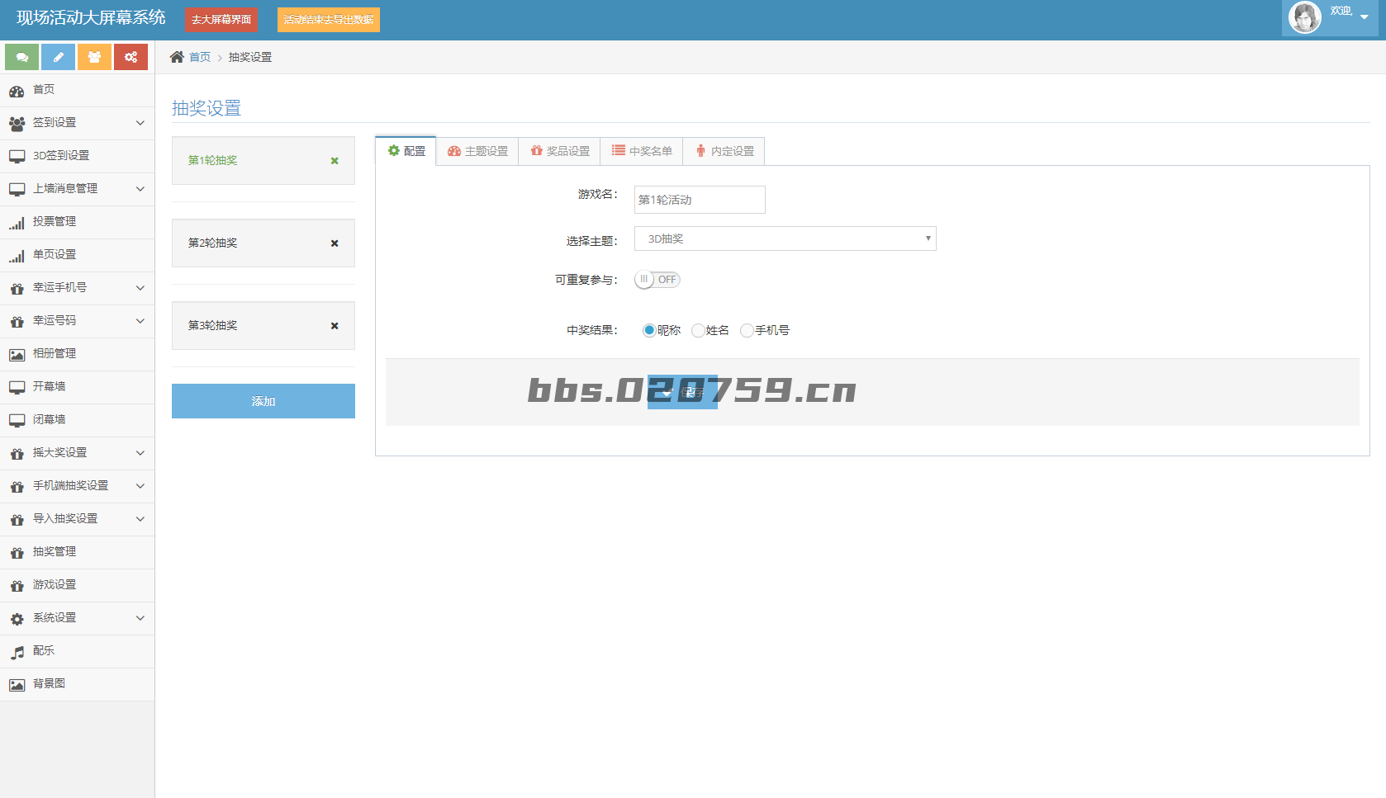
Task: Click the home icon in breadcrumb
Action: [177, 57]
